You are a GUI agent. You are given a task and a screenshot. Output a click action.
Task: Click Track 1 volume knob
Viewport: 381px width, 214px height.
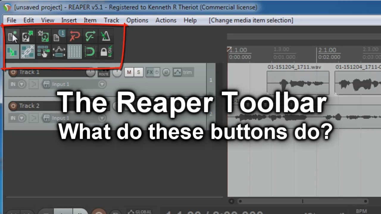[x=90, y=72]
